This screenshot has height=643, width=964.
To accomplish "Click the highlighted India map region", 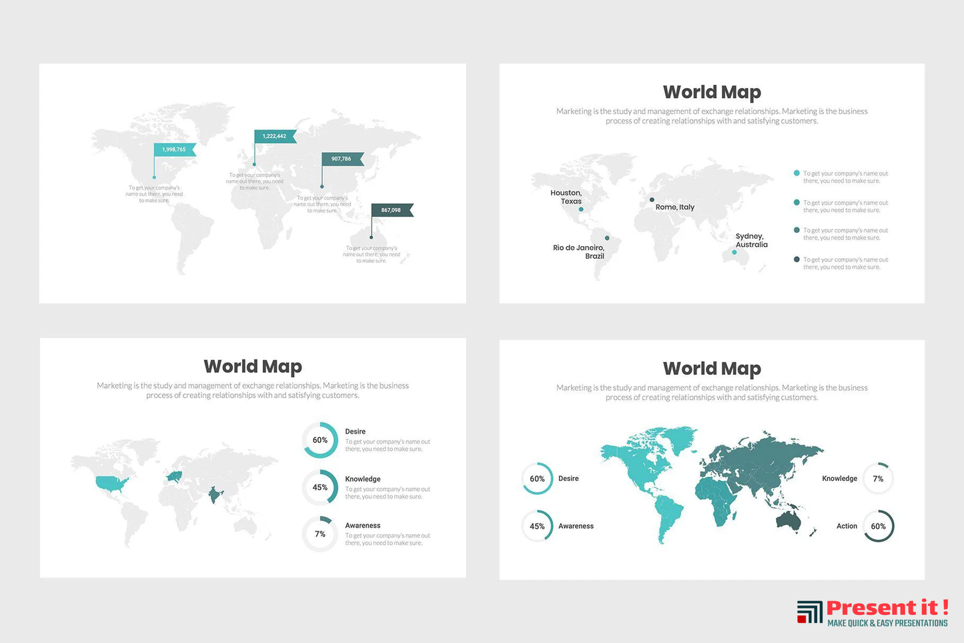I will [x=215, y=494].
